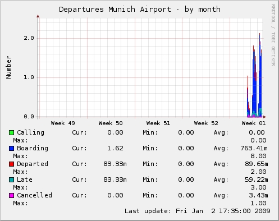Select the Week 52 axis label
The height and width of the screenshot is (221, 279).
coord(206,123)
